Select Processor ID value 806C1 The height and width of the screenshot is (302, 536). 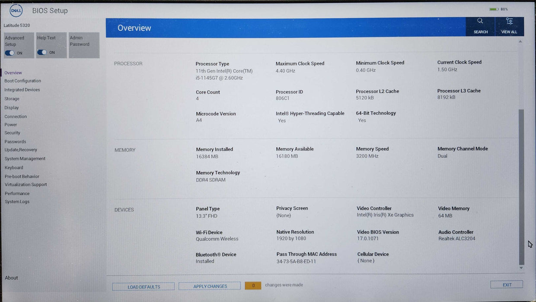point(283,98)
